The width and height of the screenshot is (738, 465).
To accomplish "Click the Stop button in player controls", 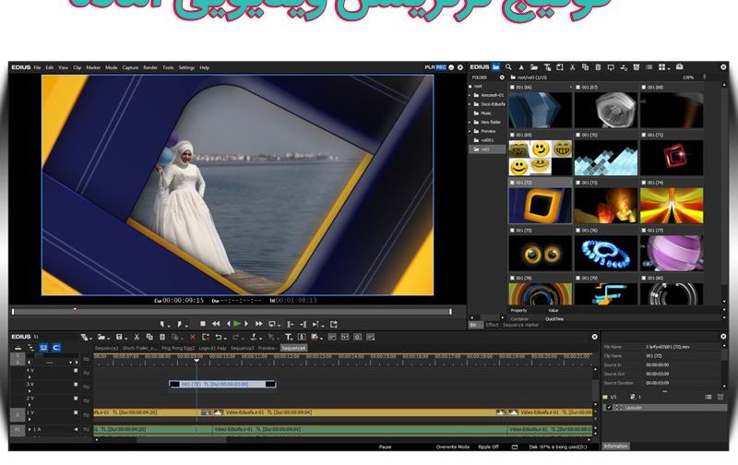I will click(x=203, y=324).
